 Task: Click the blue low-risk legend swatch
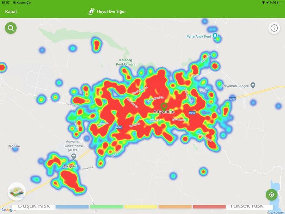pyautogui.click(x=72, y=207)
